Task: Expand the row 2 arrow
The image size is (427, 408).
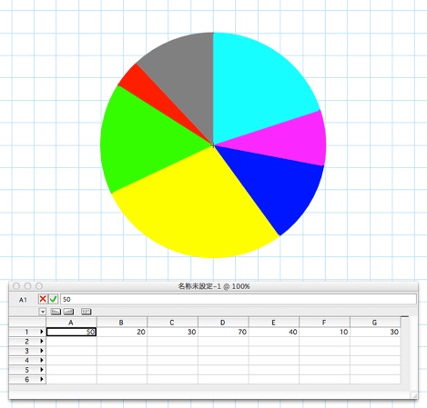Action: [x=42, y=341]
